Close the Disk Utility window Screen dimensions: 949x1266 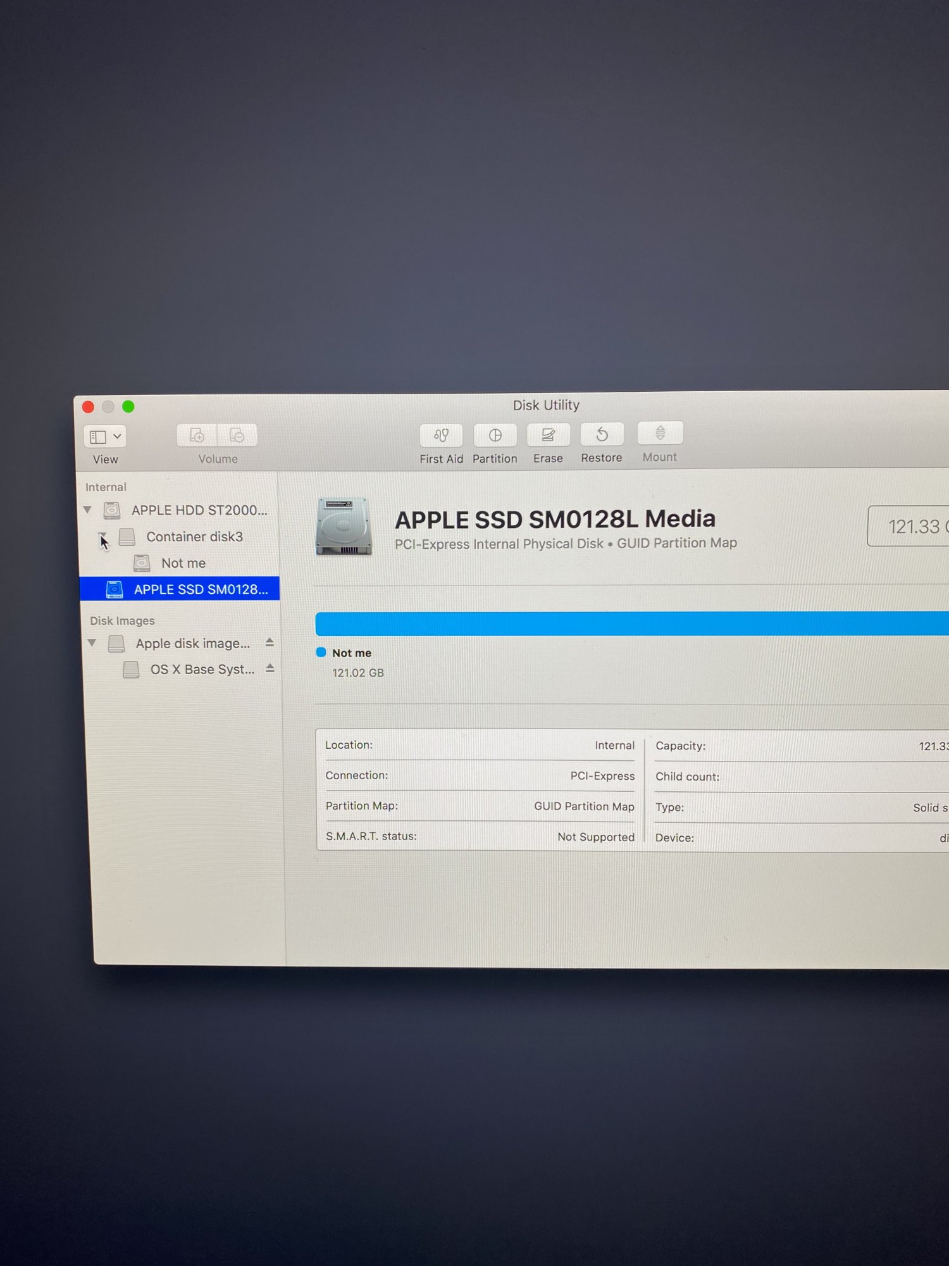coord(89,407)
